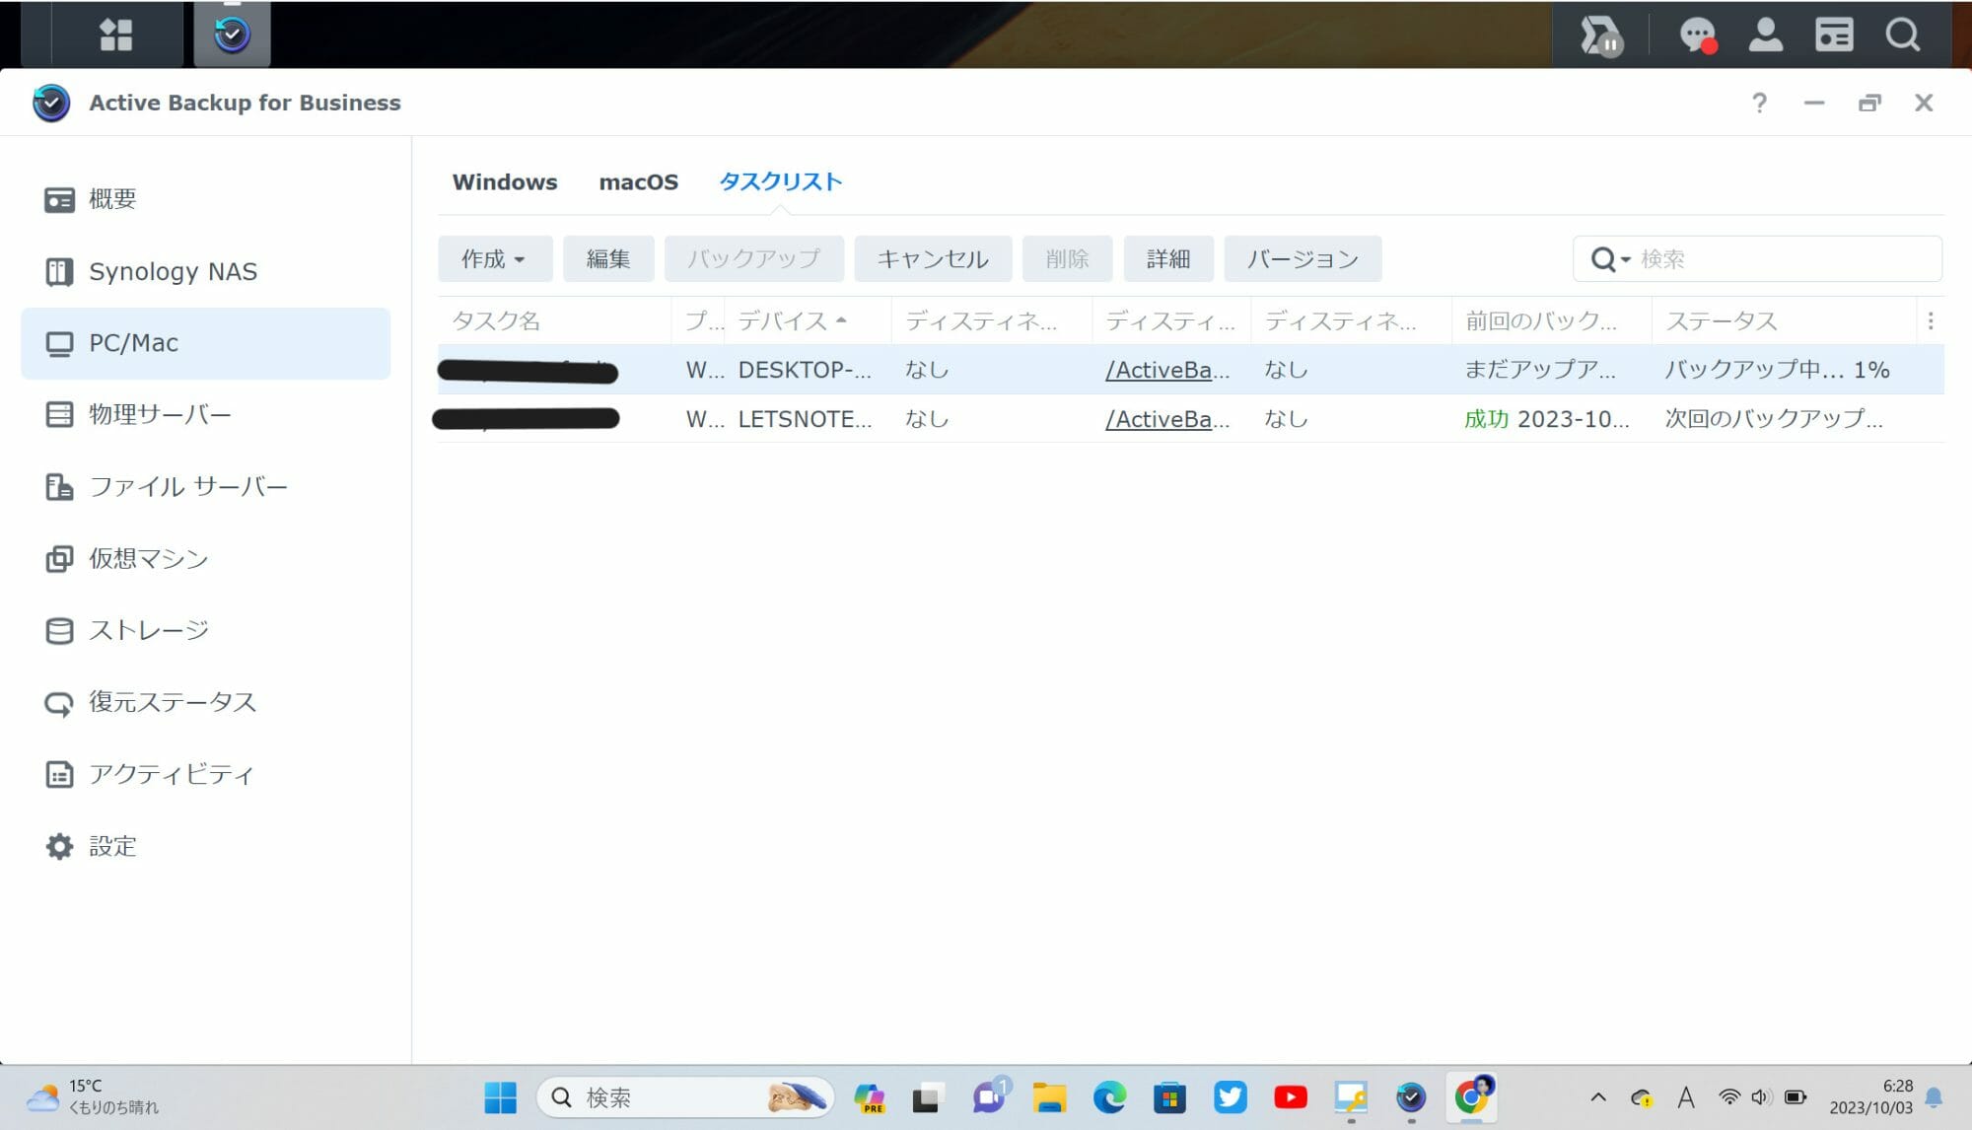Open the Twitter taskbar icon
This screenshot has height=1130, width=1972.
click(1230, 1097)
